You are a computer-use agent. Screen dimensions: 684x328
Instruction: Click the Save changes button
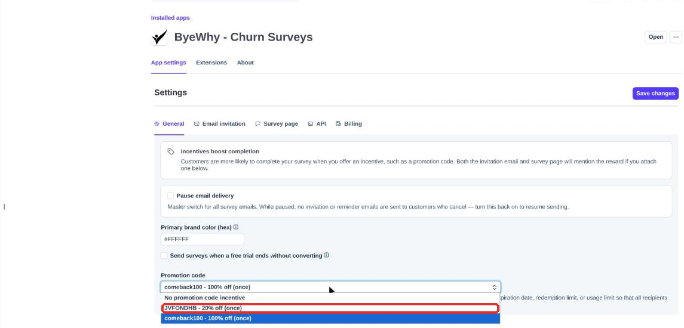coord(655,93)
